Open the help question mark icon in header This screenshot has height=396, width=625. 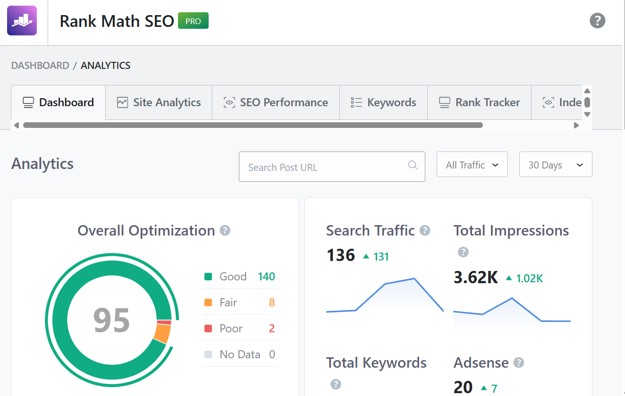pos(598,21)
